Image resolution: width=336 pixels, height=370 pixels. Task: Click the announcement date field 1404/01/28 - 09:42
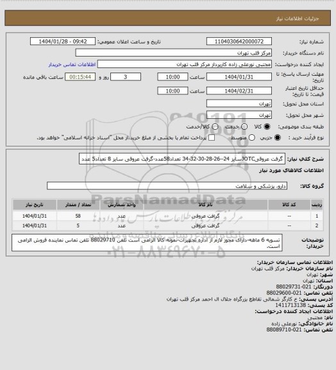click(x=63, y=41)
